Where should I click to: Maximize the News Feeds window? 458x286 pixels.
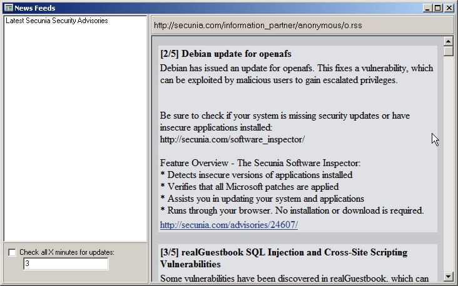[438, 8]
